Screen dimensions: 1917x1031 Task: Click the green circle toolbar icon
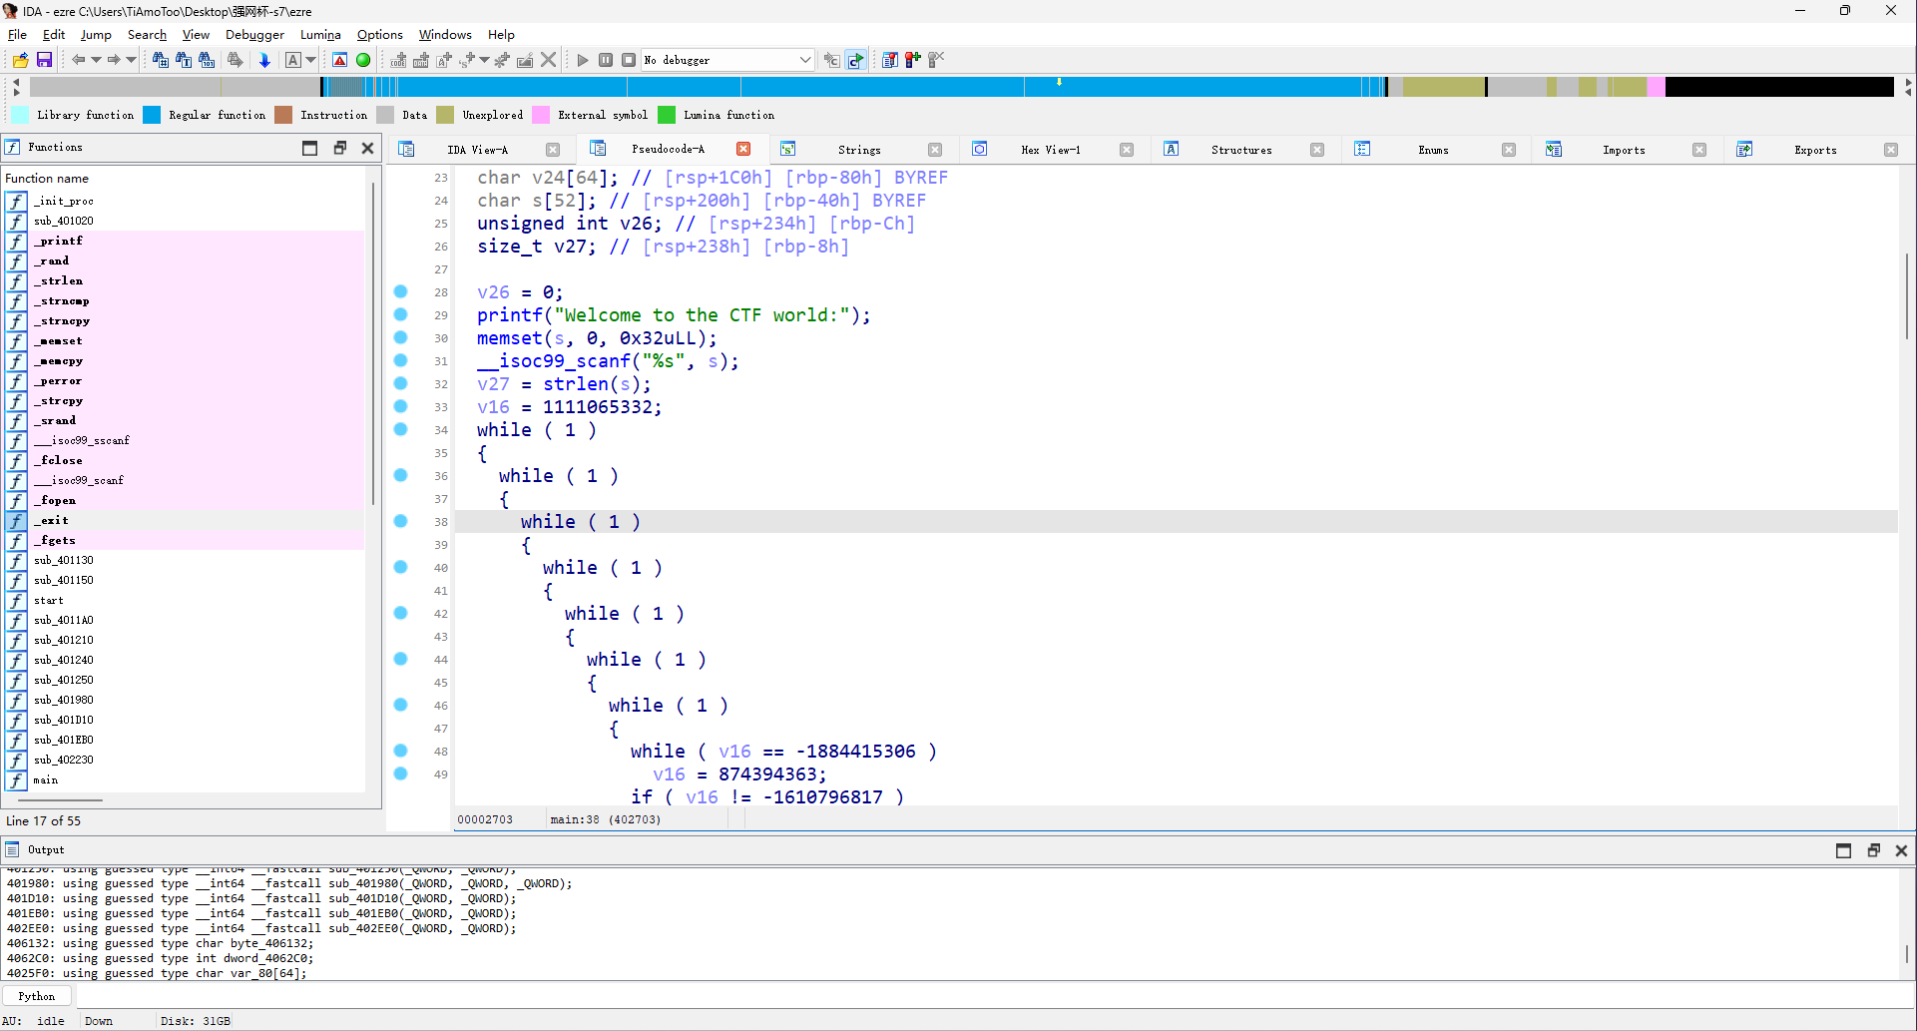click(363, 60)
